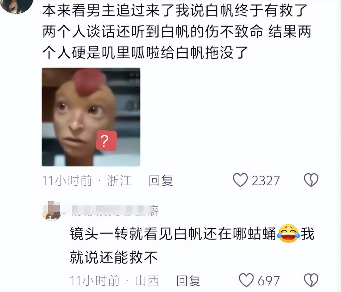Tap the 11小时前 timestamp of the reply
The height and width of the screenshot is (292, 341).
95,281
